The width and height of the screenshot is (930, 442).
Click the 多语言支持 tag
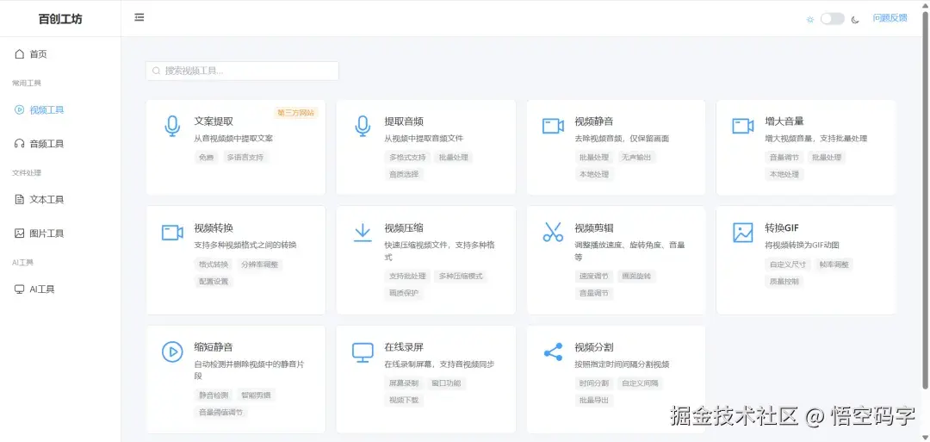245,157
